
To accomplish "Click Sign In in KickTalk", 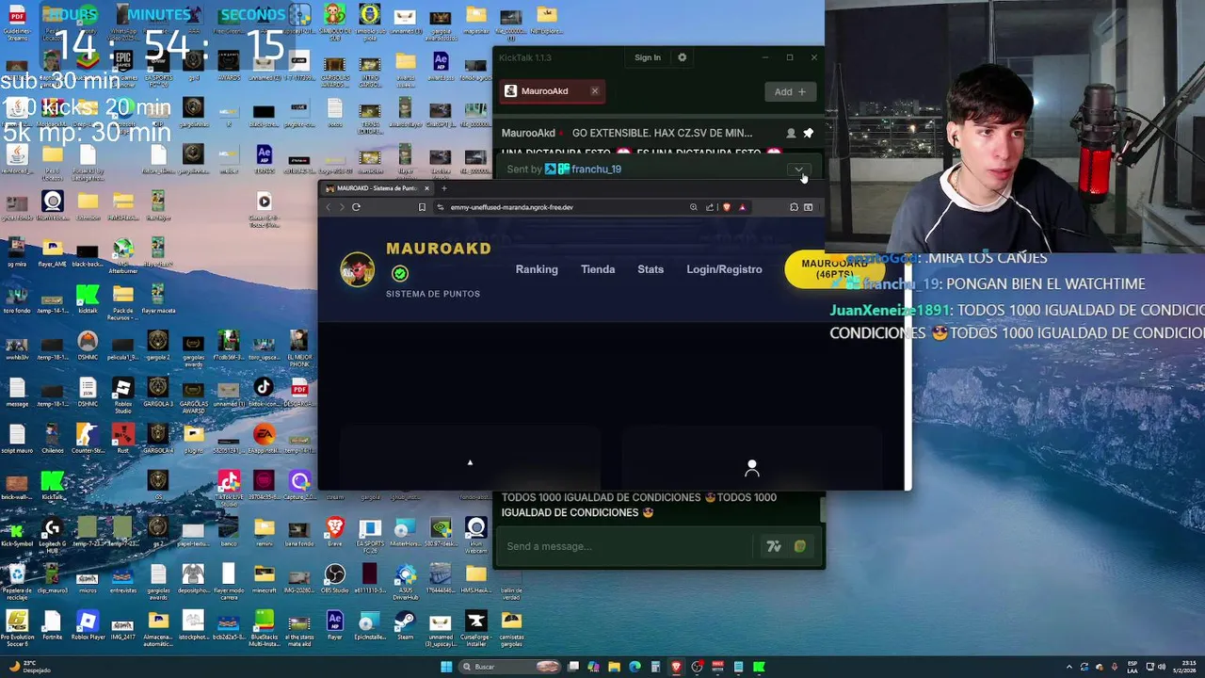I will pyautogui.click(x=648, y=57).
